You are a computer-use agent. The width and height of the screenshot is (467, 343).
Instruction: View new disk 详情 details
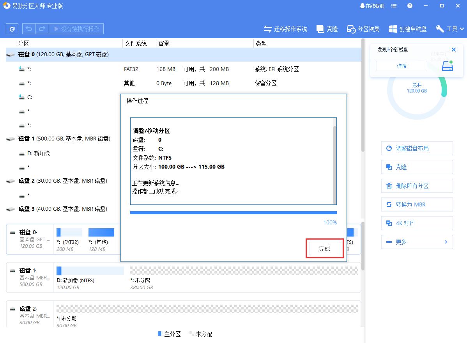402,66
